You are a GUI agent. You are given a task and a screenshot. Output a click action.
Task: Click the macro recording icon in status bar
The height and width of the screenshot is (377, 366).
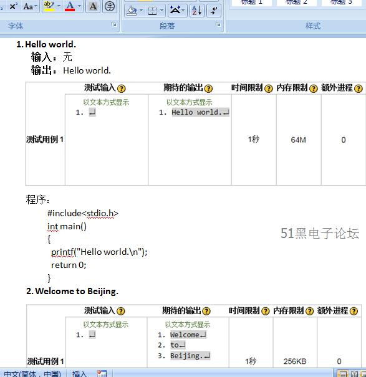pyautogui.click(x=102, y=374)
